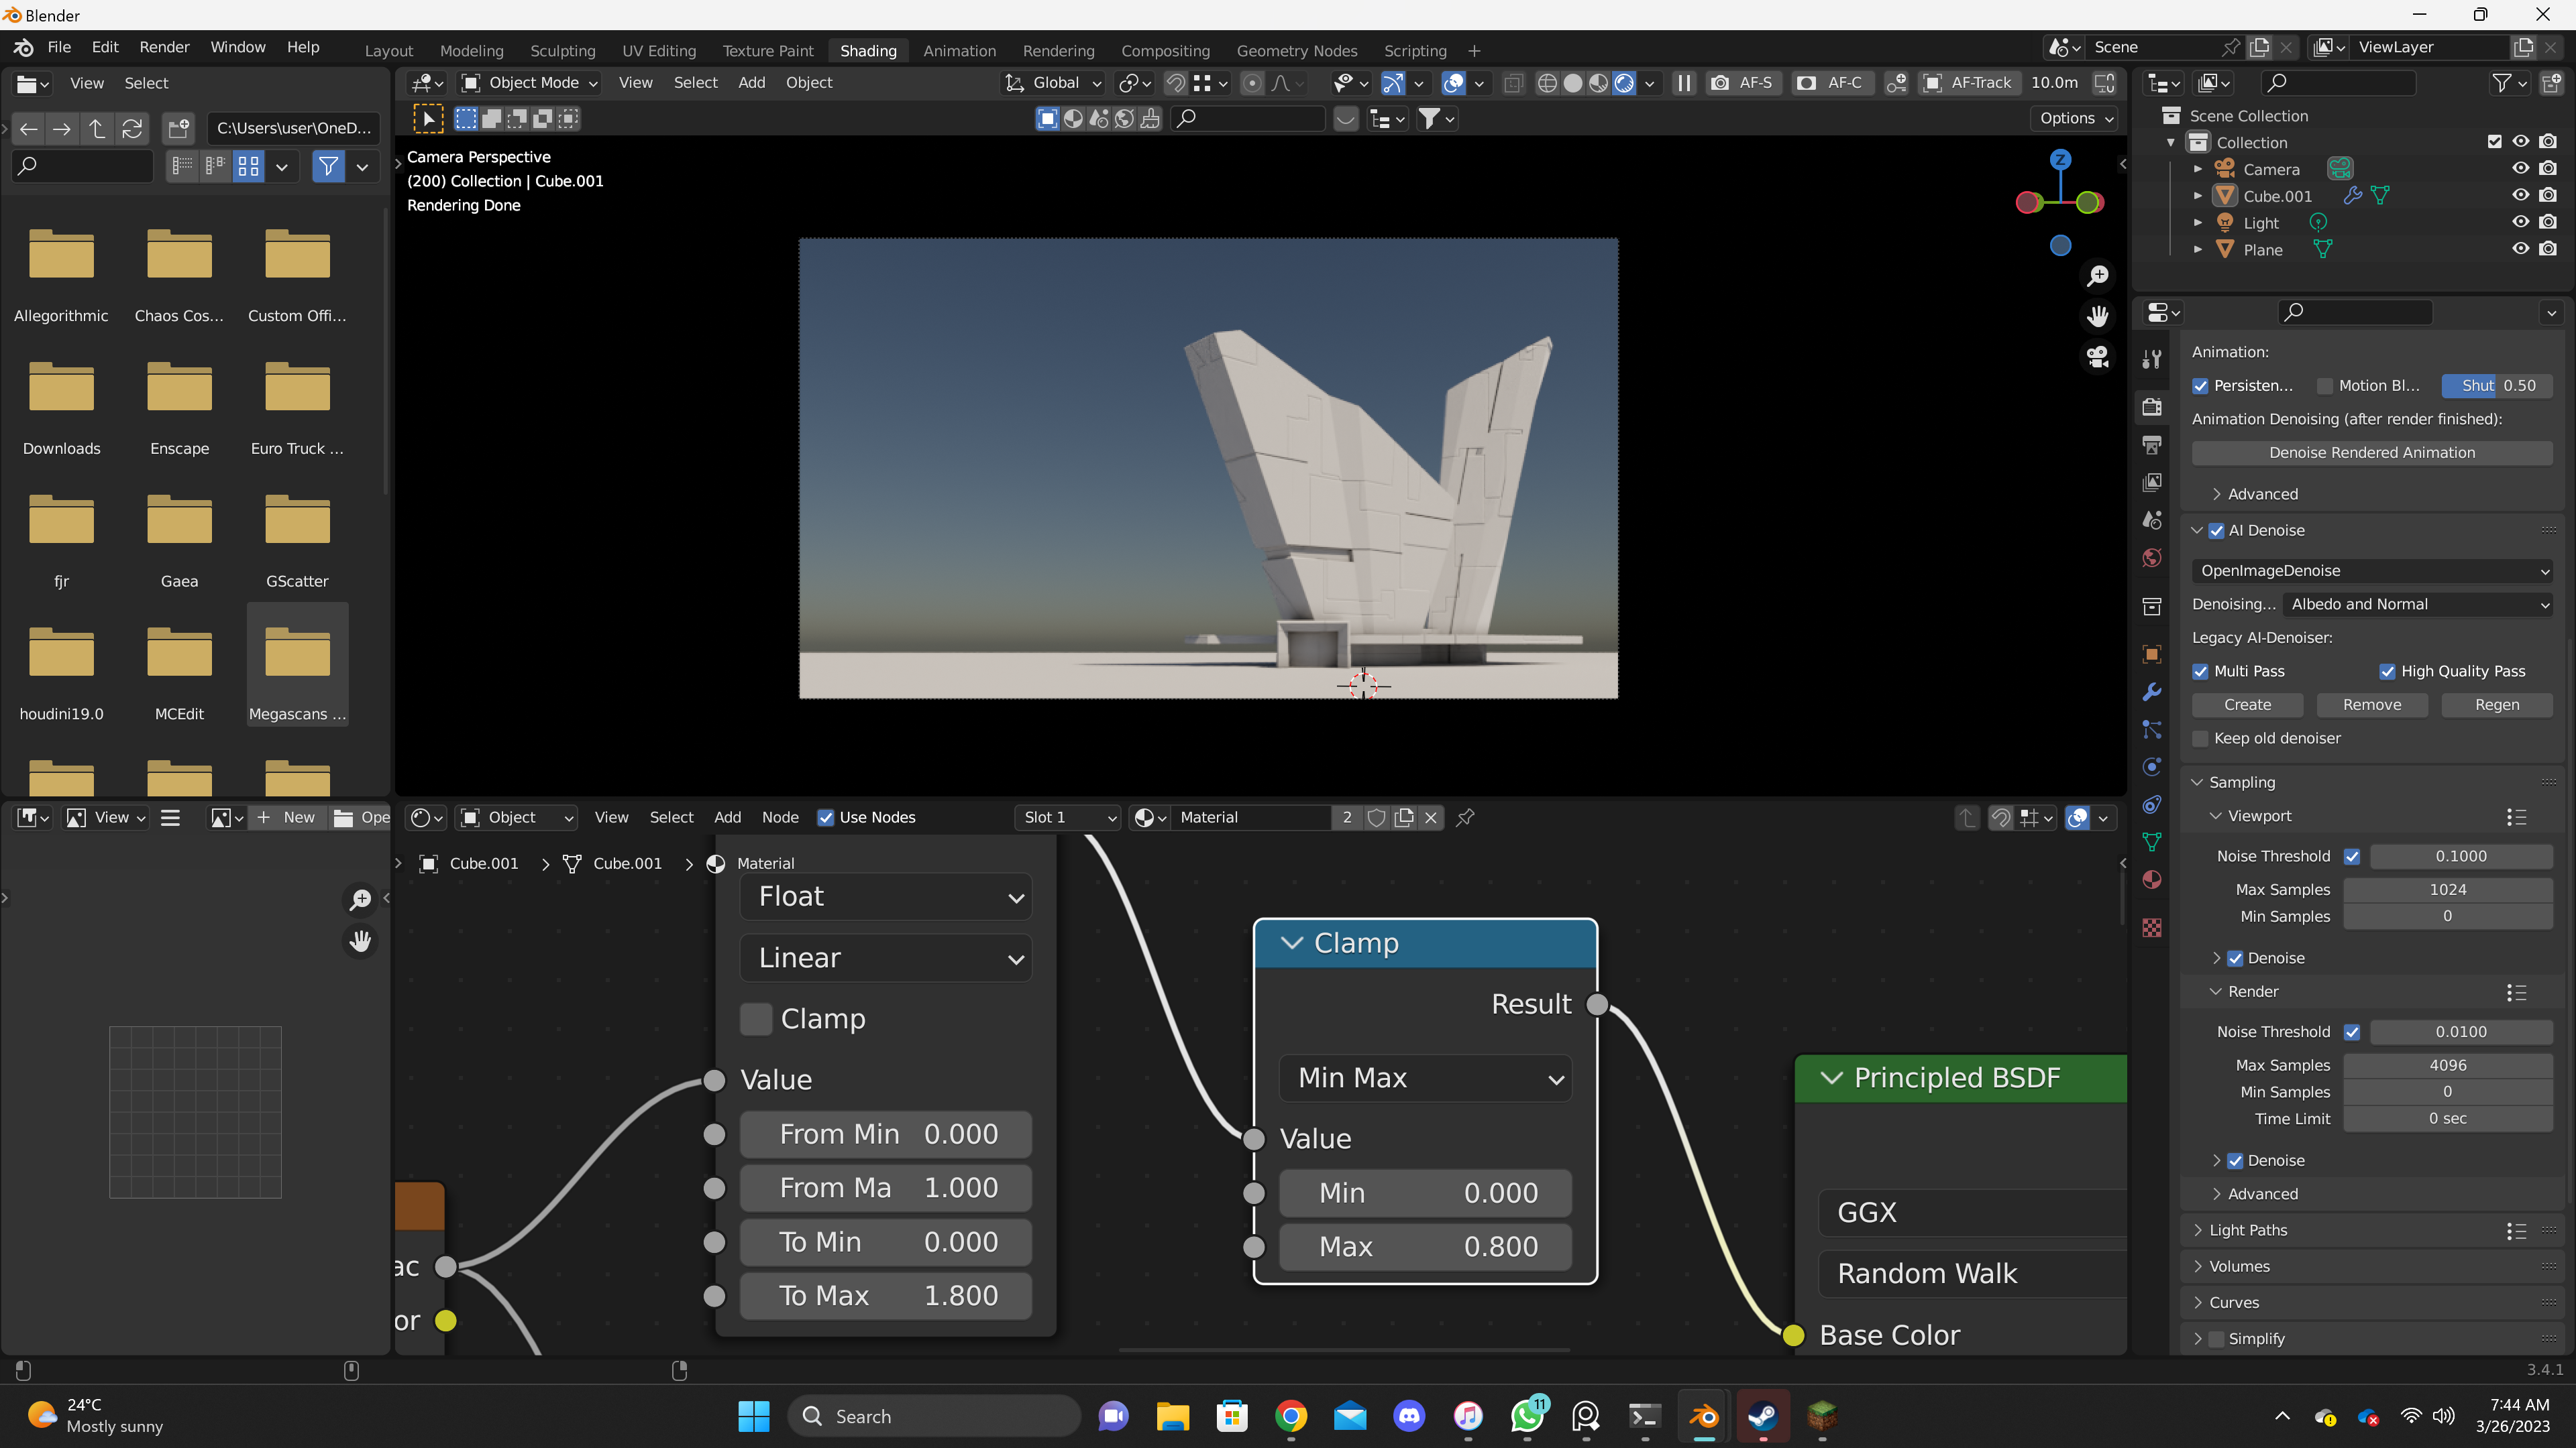Enable Keep old denoiser checkbox
This screenshot has height=1448, width=2576.
(x=2200, y=739)
